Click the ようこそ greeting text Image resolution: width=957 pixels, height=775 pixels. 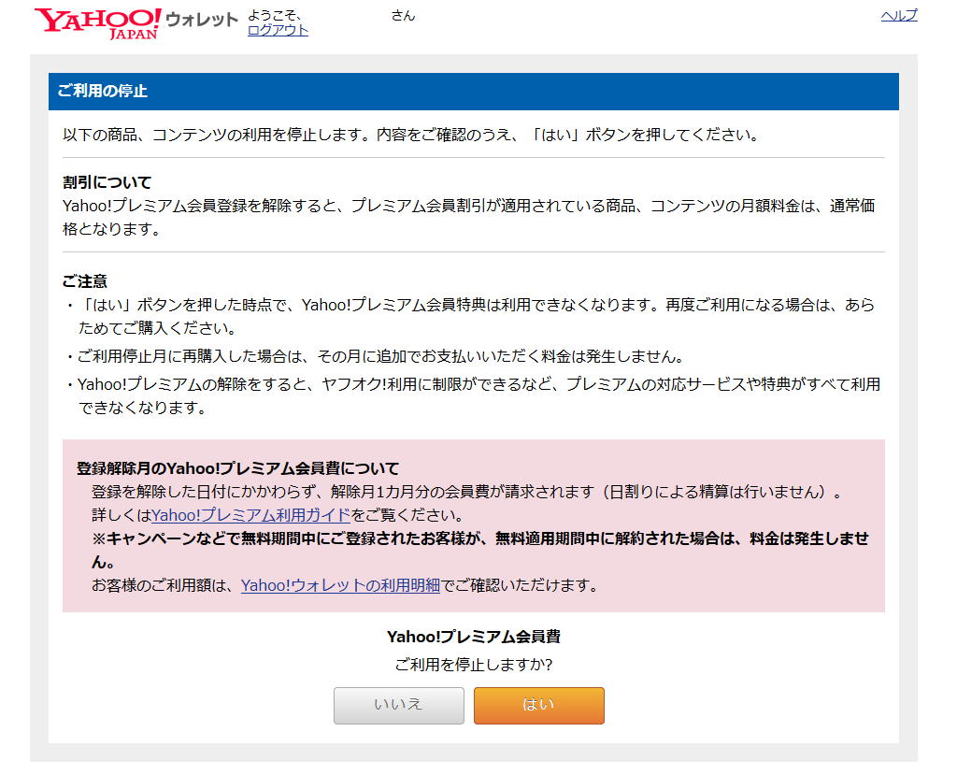[274, 15]
